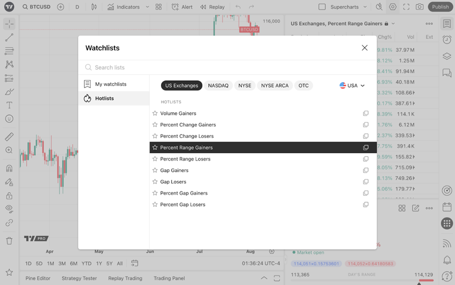This screenshot has width=455, height=285.
Task: Close the Watchlists dialog
Action: tap(365, 48)
